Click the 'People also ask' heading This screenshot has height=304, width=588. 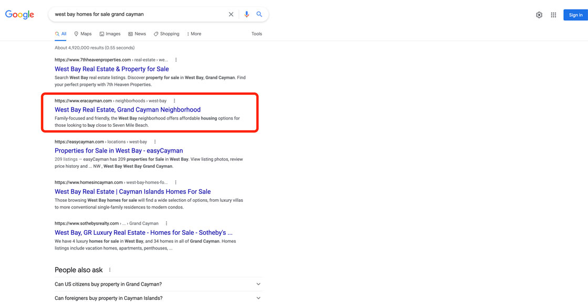(x=79, y=270)
